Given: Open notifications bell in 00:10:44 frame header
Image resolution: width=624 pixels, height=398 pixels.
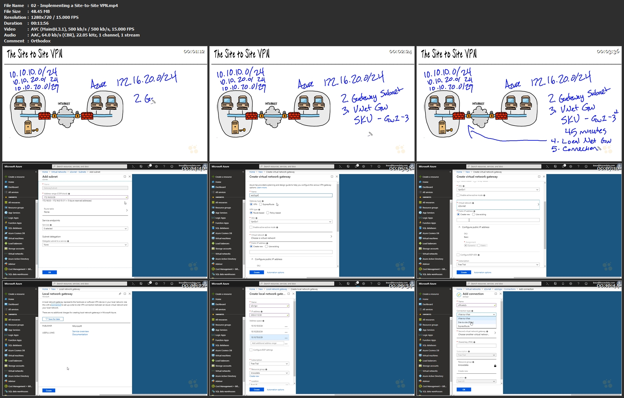Looking at the screenshot, I should (x=563, y=284).
